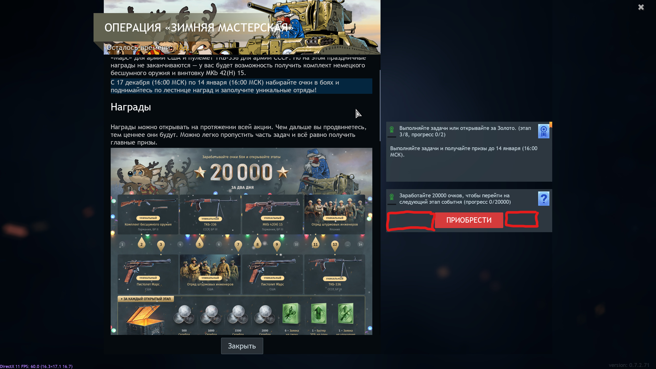This screenshot has width=656, height=369.
Task: Click the description panel vertical scrollbar
Action: [x=380, y=105]
